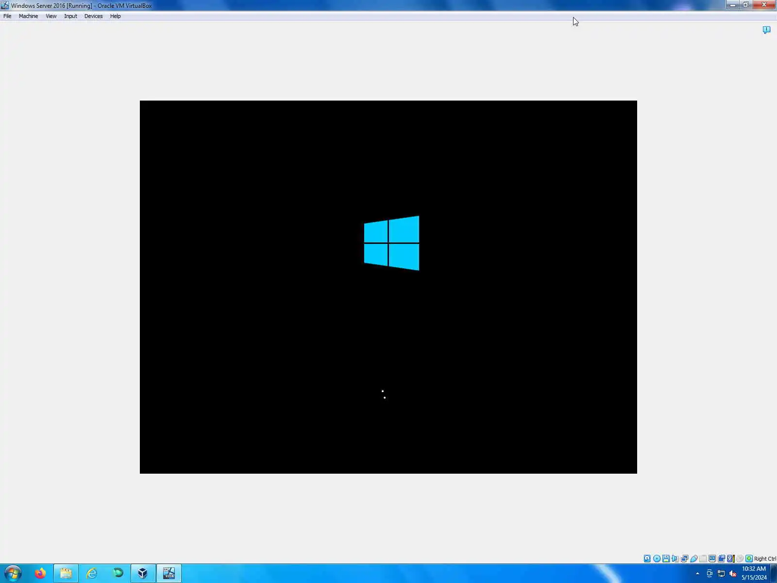The height and width of the screenshot is (583, 777).
Task: Open the clock showing 10:32 AM
Action: (754, 573)
